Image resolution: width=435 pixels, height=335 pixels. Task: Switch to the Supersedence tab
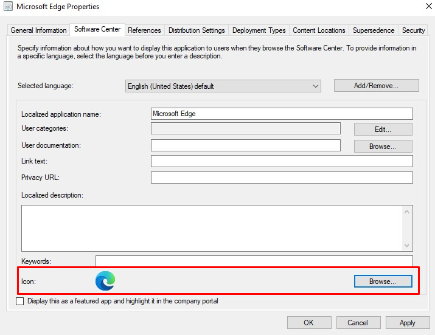click(x=374, y=30)
